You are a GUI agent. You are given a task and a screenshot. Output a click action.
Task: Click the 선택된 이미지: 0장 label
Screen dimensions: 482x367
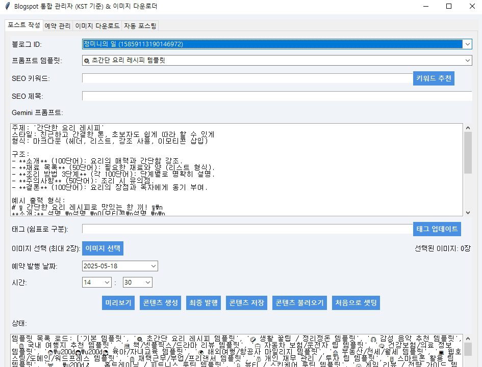pyautogui.click(x=443, y=248)
